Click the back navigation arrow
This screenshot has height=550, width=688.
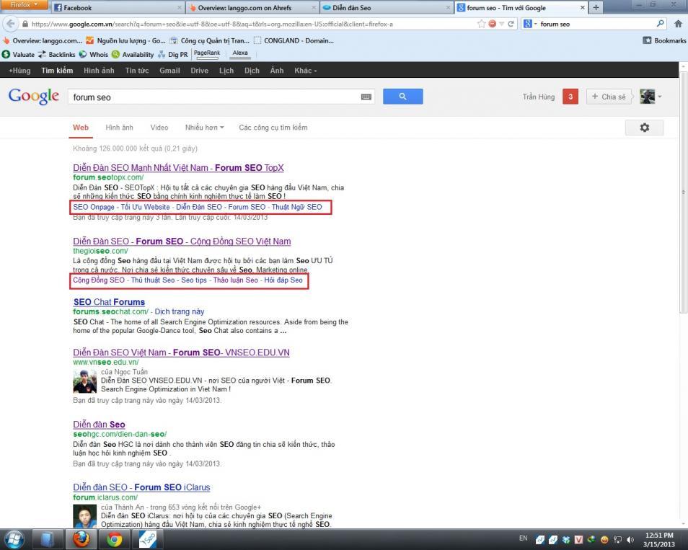10,24
